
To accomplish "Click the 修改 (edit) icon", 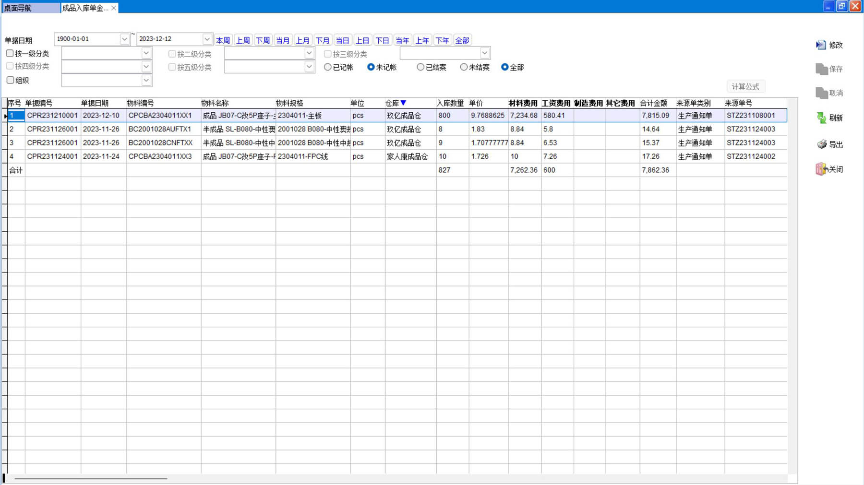I will click(x=821, y=45).
